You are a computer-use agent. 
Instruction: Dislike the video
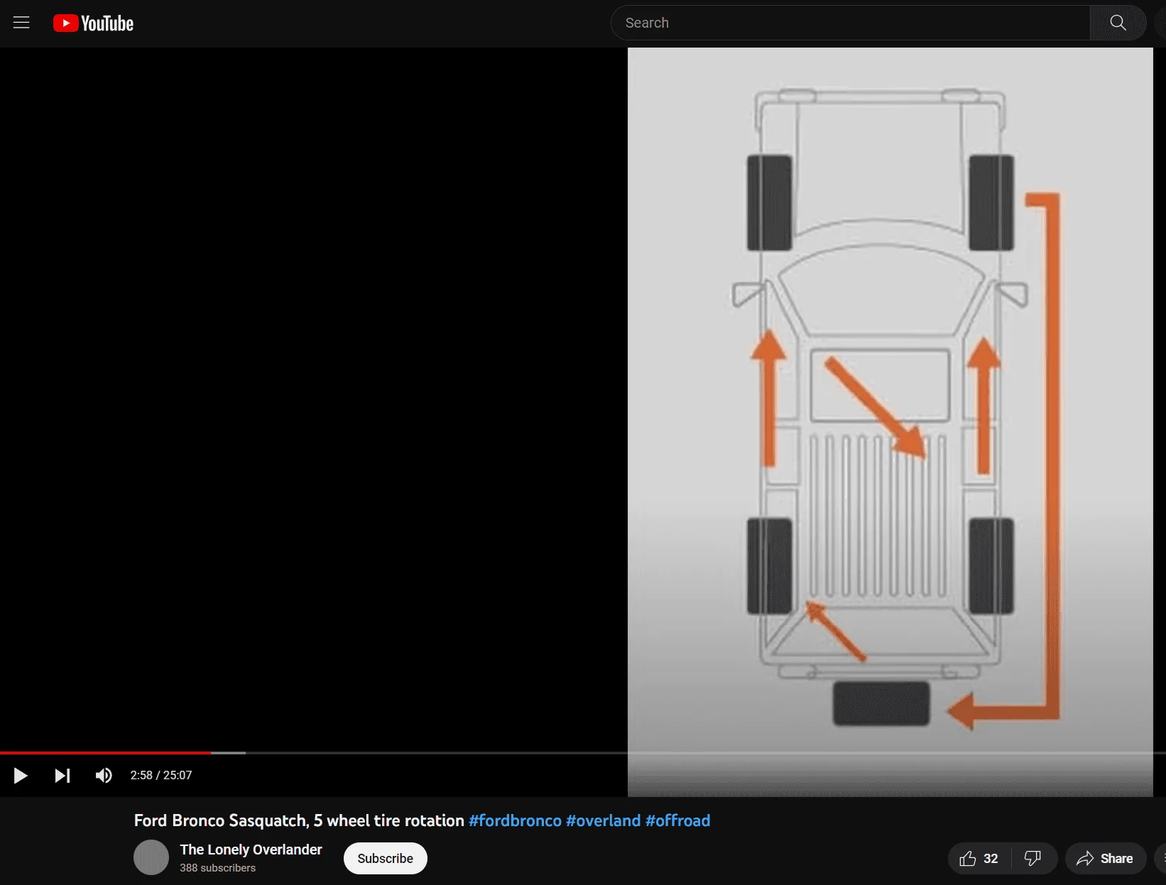pyautogui.click(x=1033, y=859)
